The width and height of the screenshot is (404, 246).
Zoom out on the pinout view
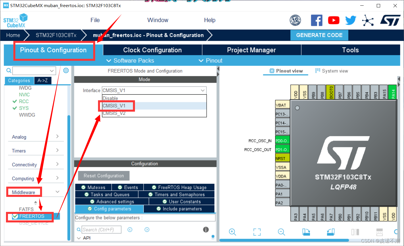[281, 232]
